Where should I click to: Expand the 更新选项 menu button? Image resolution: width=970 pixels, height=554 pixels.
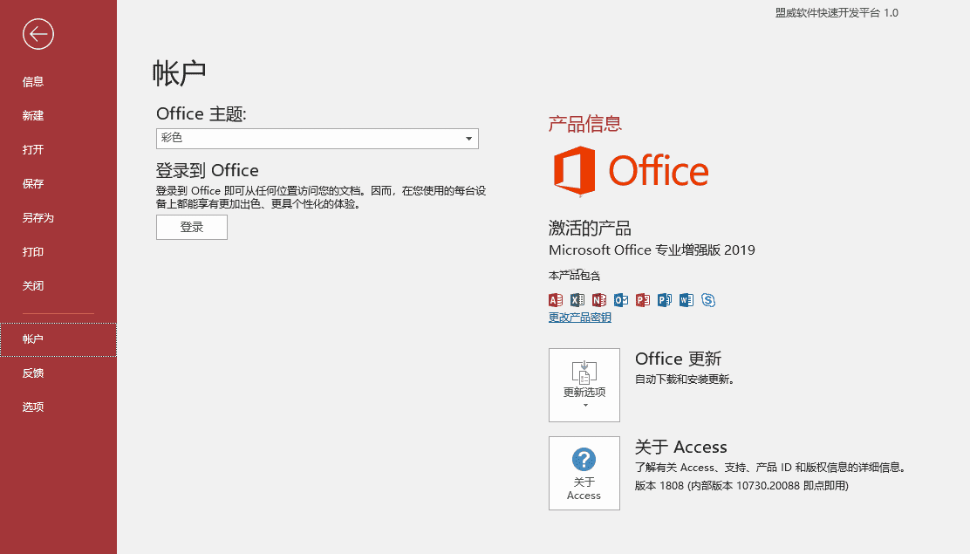584,385
